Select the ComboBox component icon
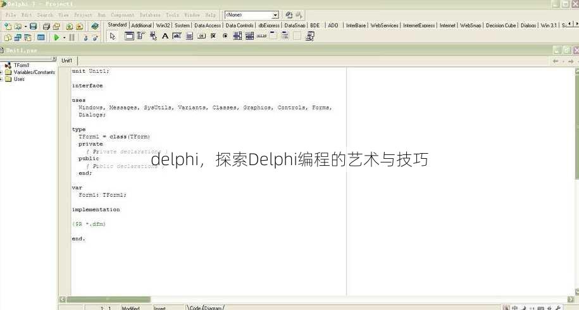This screenshot has width=579, height=310. [249, 36]
